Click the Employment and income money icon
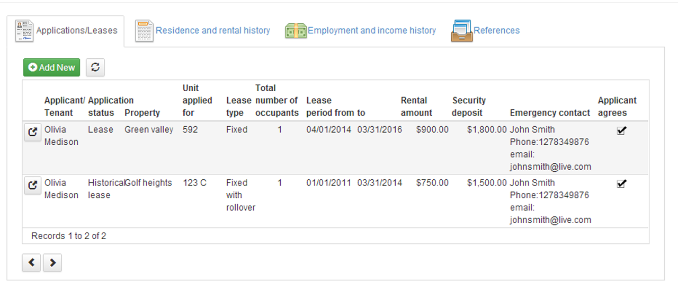 [x=296, y=31]
